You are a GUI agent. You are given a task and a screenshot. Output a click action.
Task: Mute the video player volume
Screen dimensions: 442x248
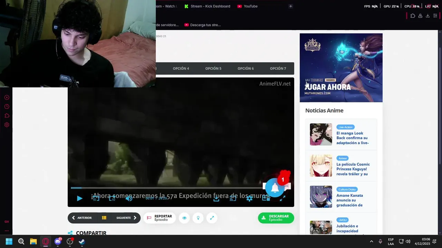[x=129, y=198]
